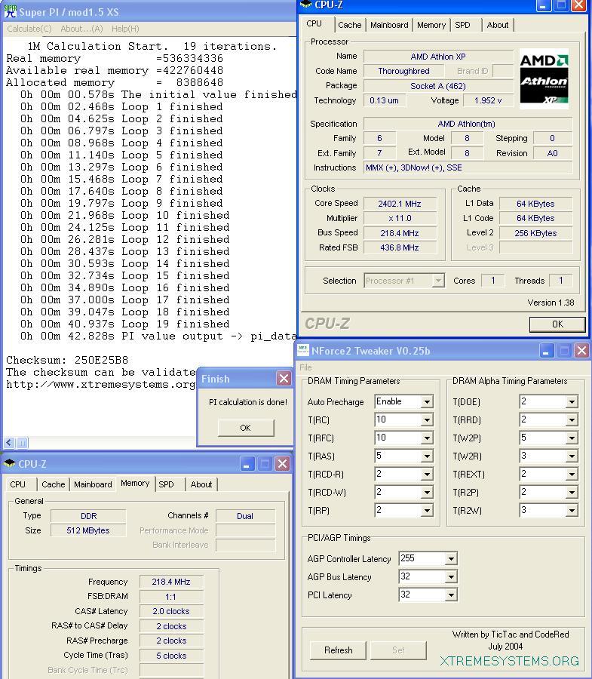Open the Processor #1 selection dropdown
Viewport: 592px width, 679px height.
pos(438,281)
